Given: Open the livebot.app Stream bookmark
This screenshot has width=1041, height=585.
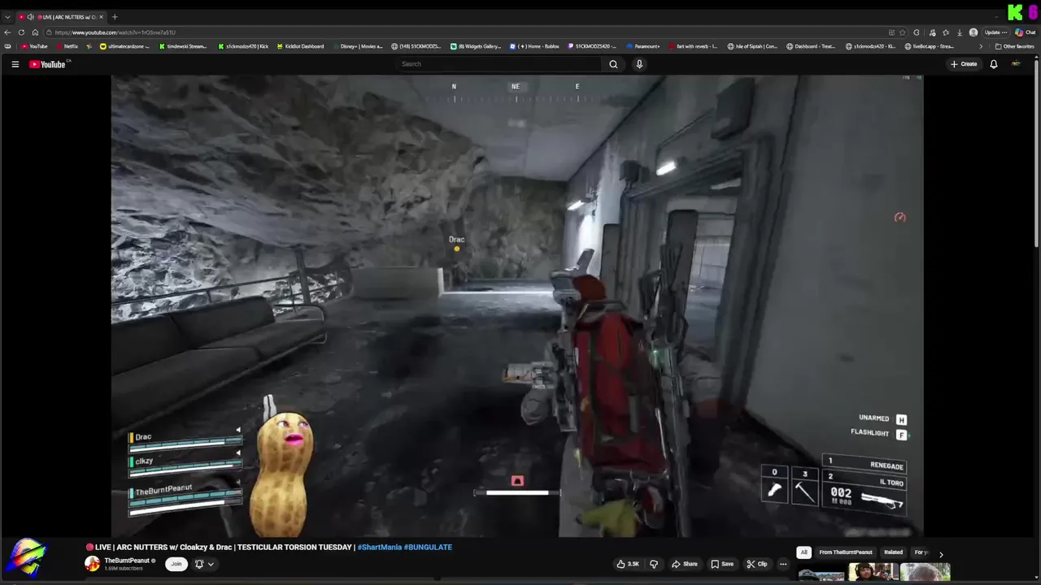Looking at the screenshot, I should [x=929, y=46].
